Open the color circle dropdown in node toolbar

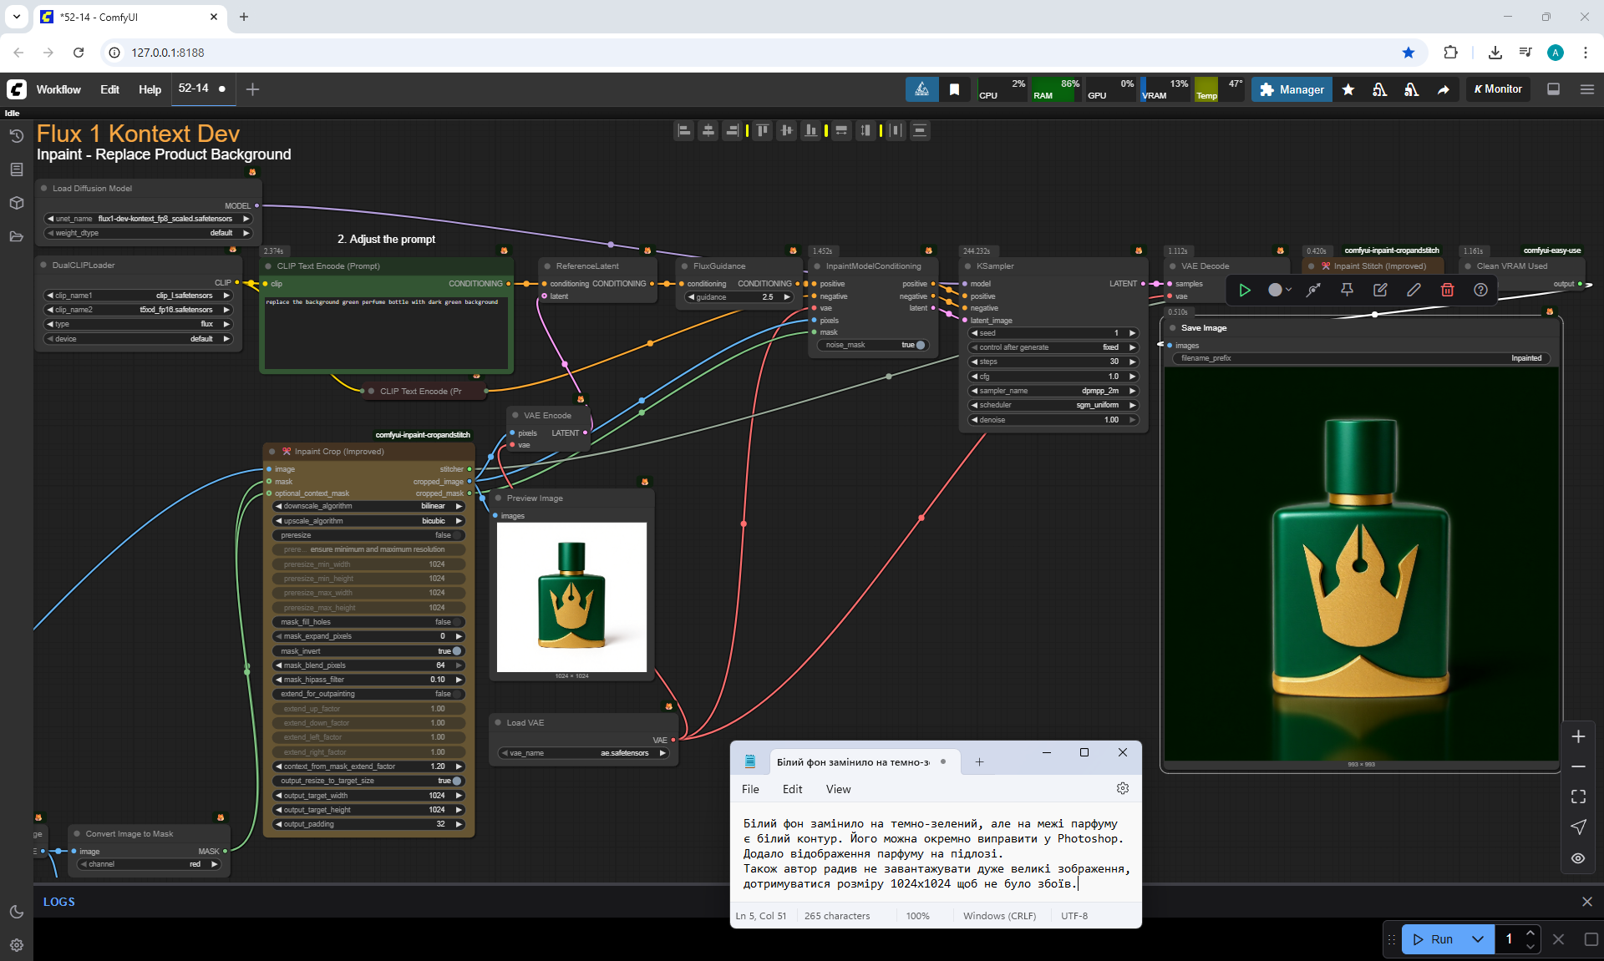pos(1279,290)
